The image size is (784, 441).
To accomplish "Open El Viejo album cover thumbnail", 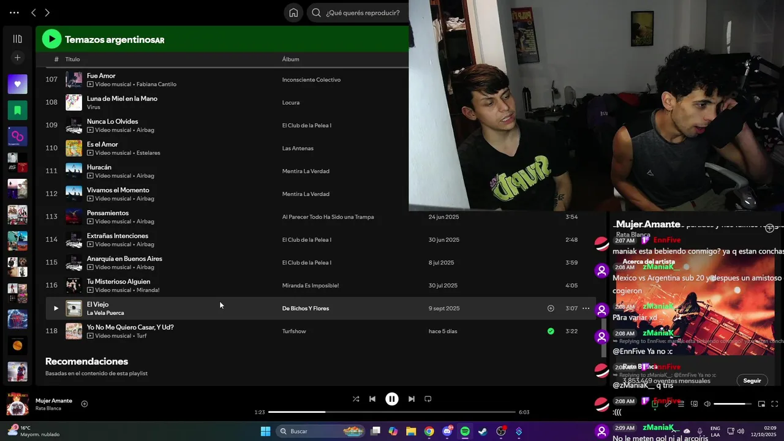I will tap(73, 308).
